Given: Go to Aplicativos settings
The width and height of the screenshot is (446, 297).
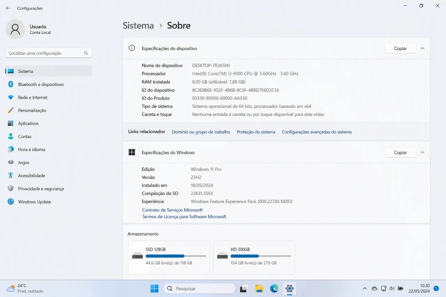Looking at the screenshot, I should point(48,123).
